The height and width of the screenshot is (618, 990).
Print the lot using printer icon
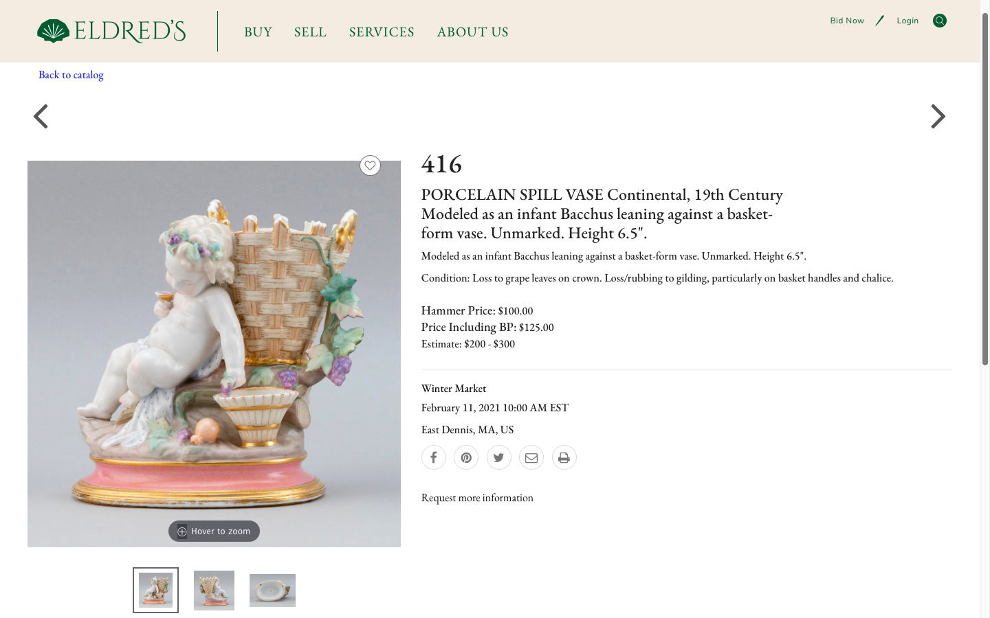[x=564, y=457]
